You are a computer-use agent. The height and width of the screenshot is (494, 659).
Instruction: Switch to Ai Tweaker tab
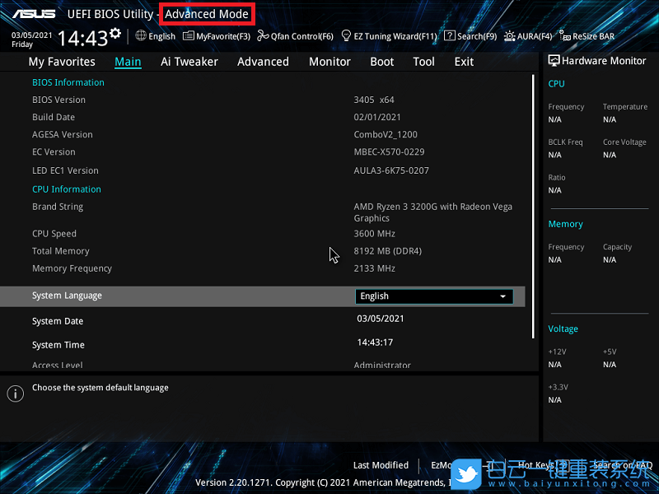tap(189, 62)
